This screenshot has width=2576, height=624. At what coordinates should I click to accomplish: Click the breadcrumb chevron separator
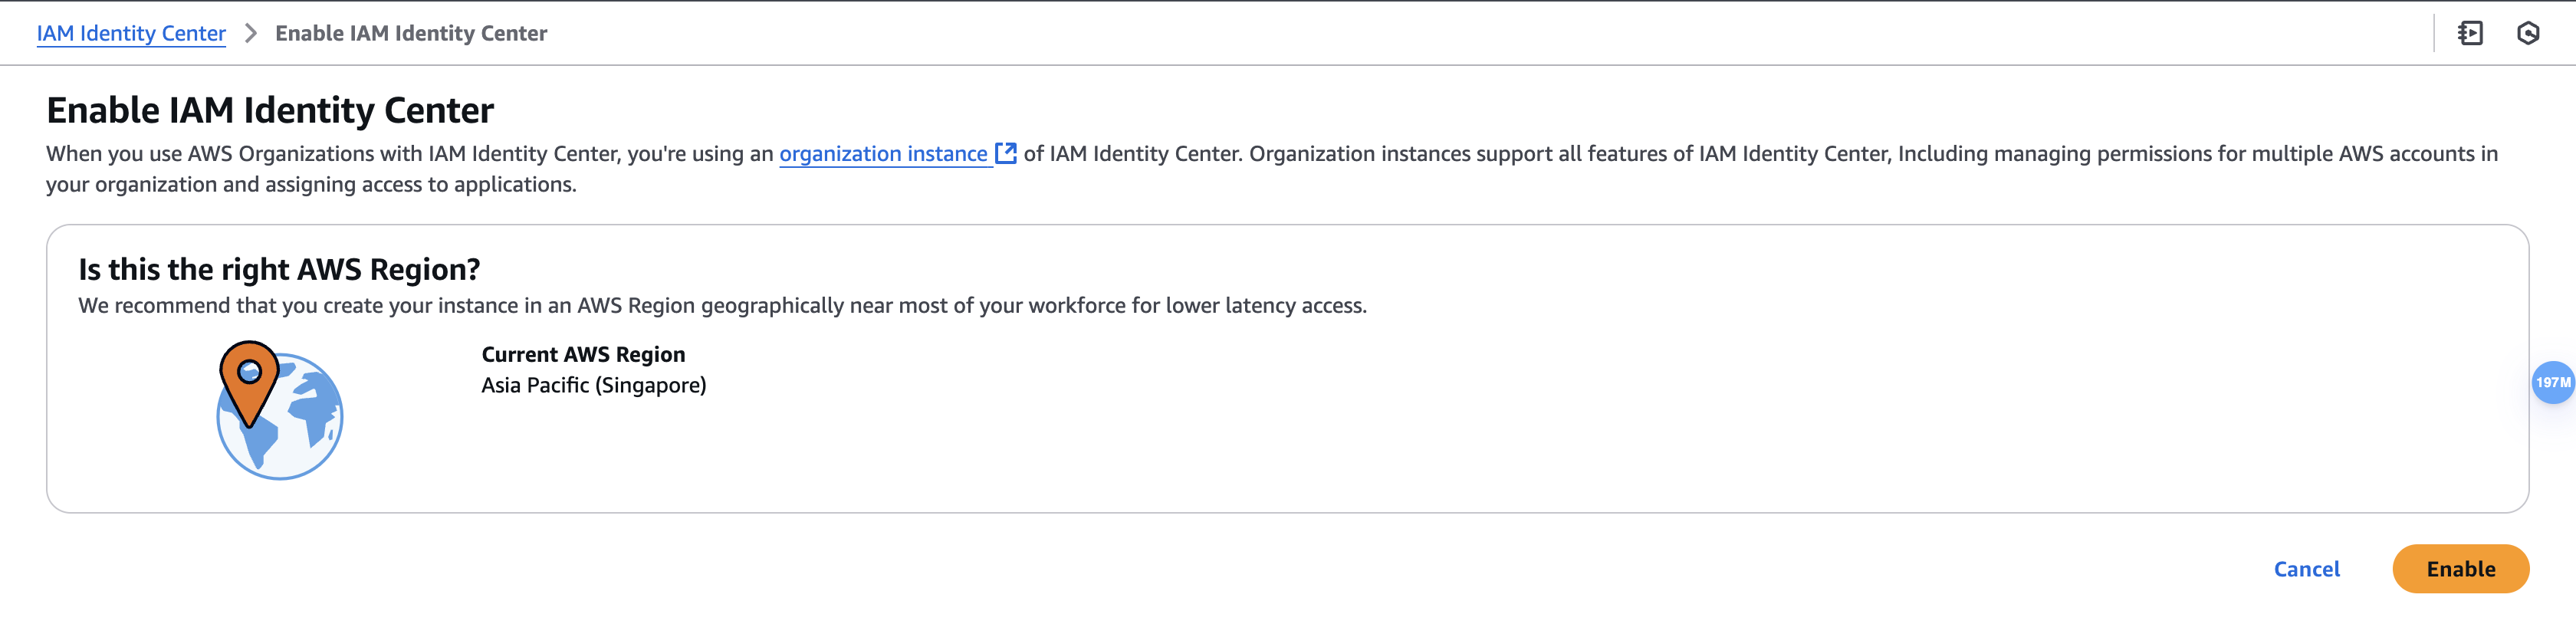[251, 33]
